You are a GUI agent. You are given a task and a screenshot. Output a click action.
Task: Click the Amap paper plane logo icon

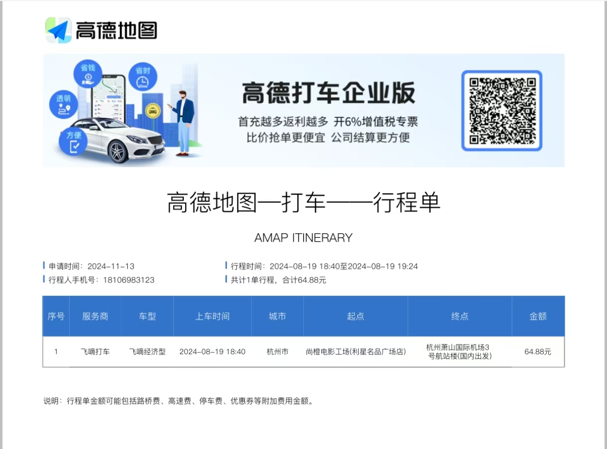click(x=59, y=30)
